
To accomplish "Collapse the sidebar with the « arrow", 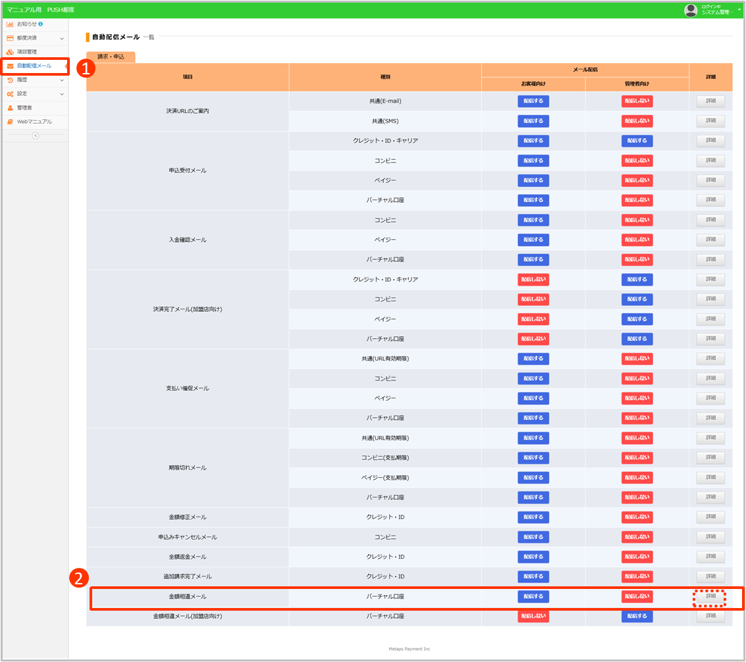I will click(x=36, y=136).
